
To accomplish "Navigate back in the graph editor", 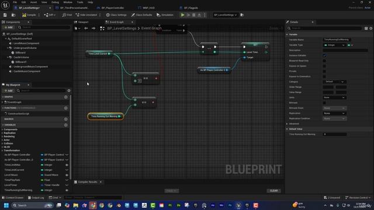I will (x=86, y=29).
